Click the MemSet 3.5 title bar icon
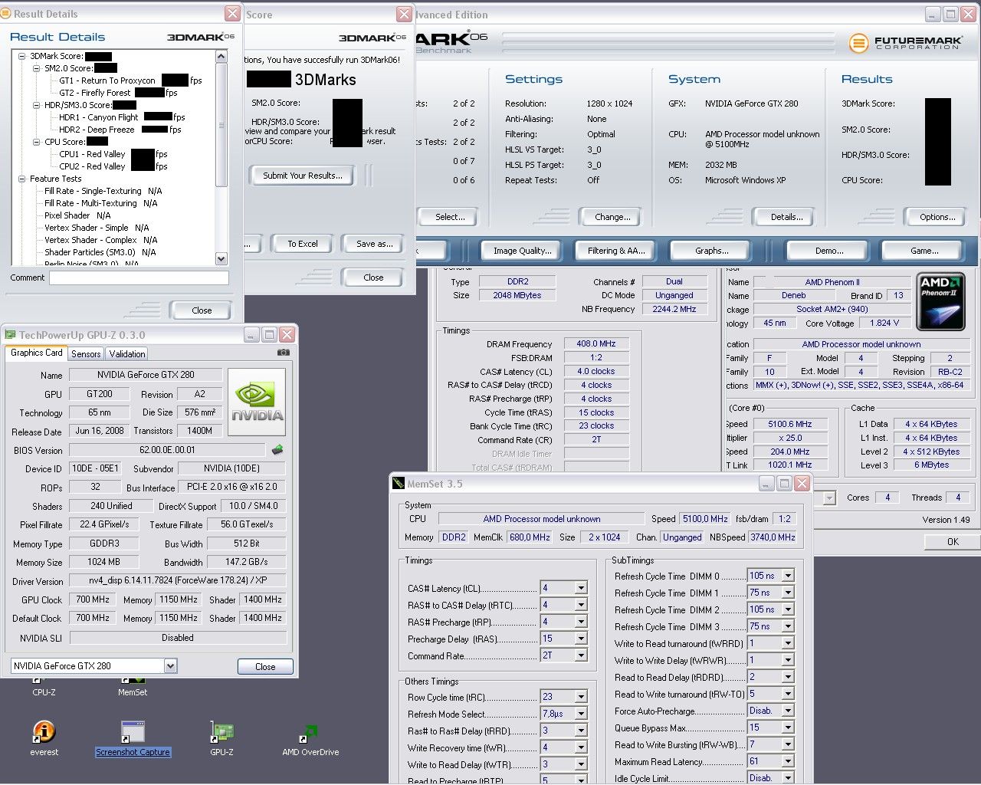The height and width of the screenshot is (785, 981). [x=399, y=484]
